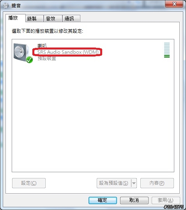Image resolution: width=186 pixels, height=210 pixels.
Task: Close the 聲音 dialog window
Action: point(174,4)
